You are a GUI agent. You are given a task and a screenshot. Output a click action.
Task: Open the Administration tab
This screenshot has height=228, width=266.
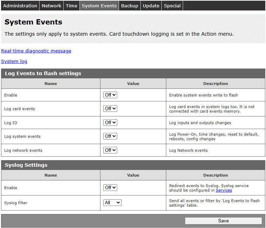[20, 6]
